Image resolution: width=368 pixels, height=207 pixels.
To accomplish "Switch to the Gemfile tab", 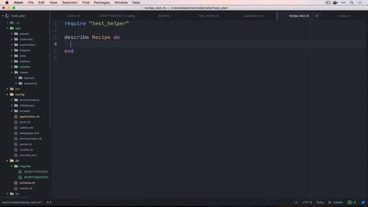I will (x=163, y=16).
